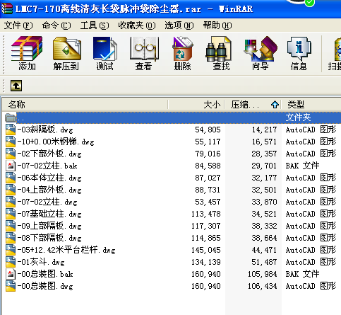This screenshot has width=341, height=315.
Task: Open the 向导 (Wizard) toolbar icon
Action: [x=261, y=48]
